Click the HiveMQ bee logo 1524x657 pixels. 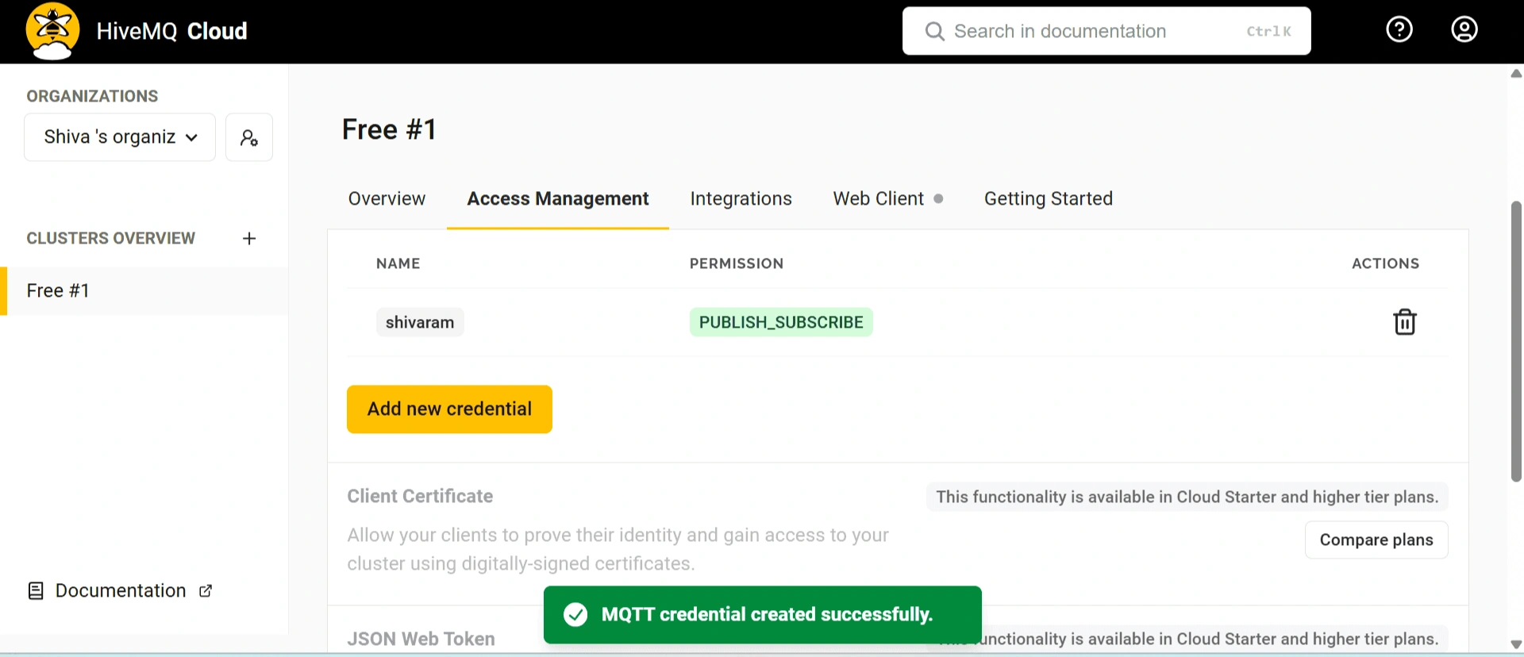pos(52,31)
